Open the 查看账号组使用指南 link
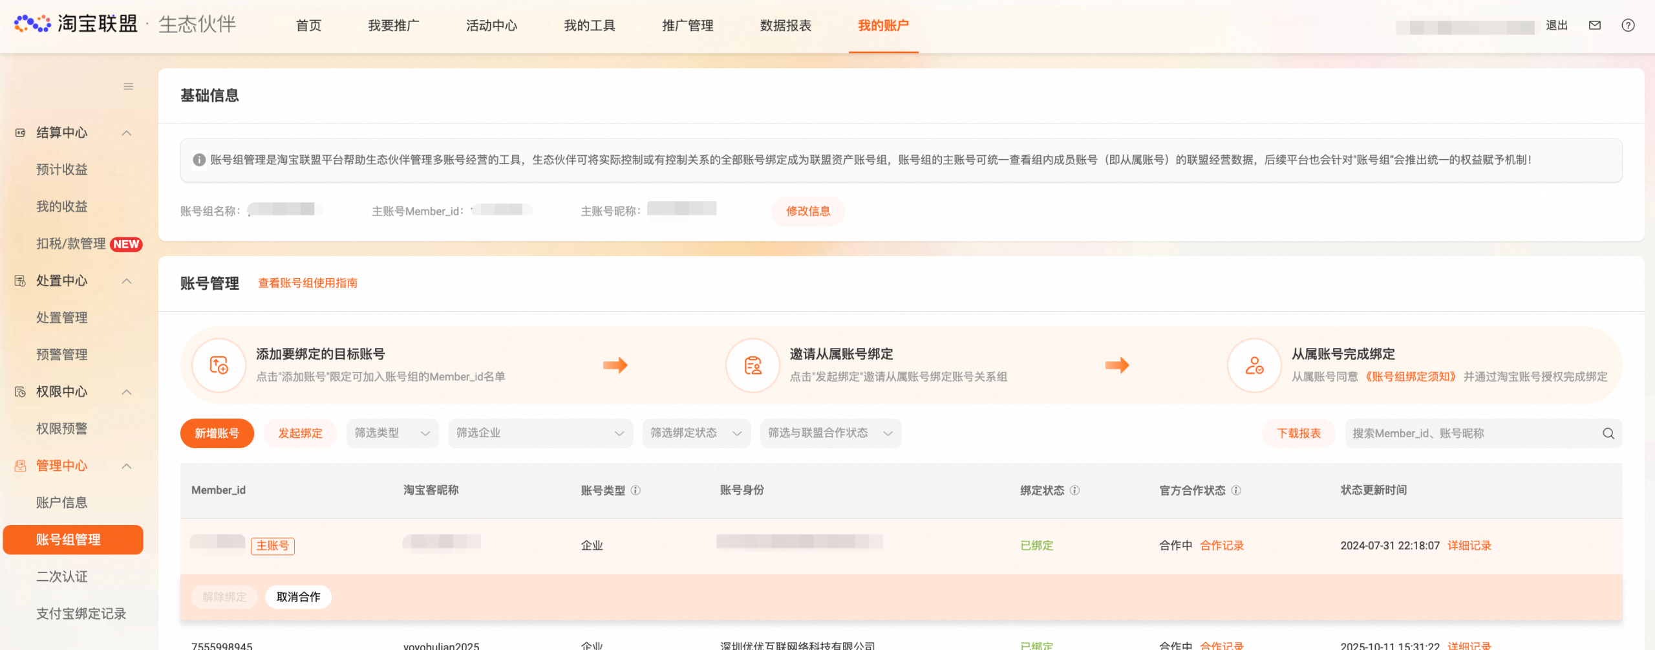 [308, 283]
